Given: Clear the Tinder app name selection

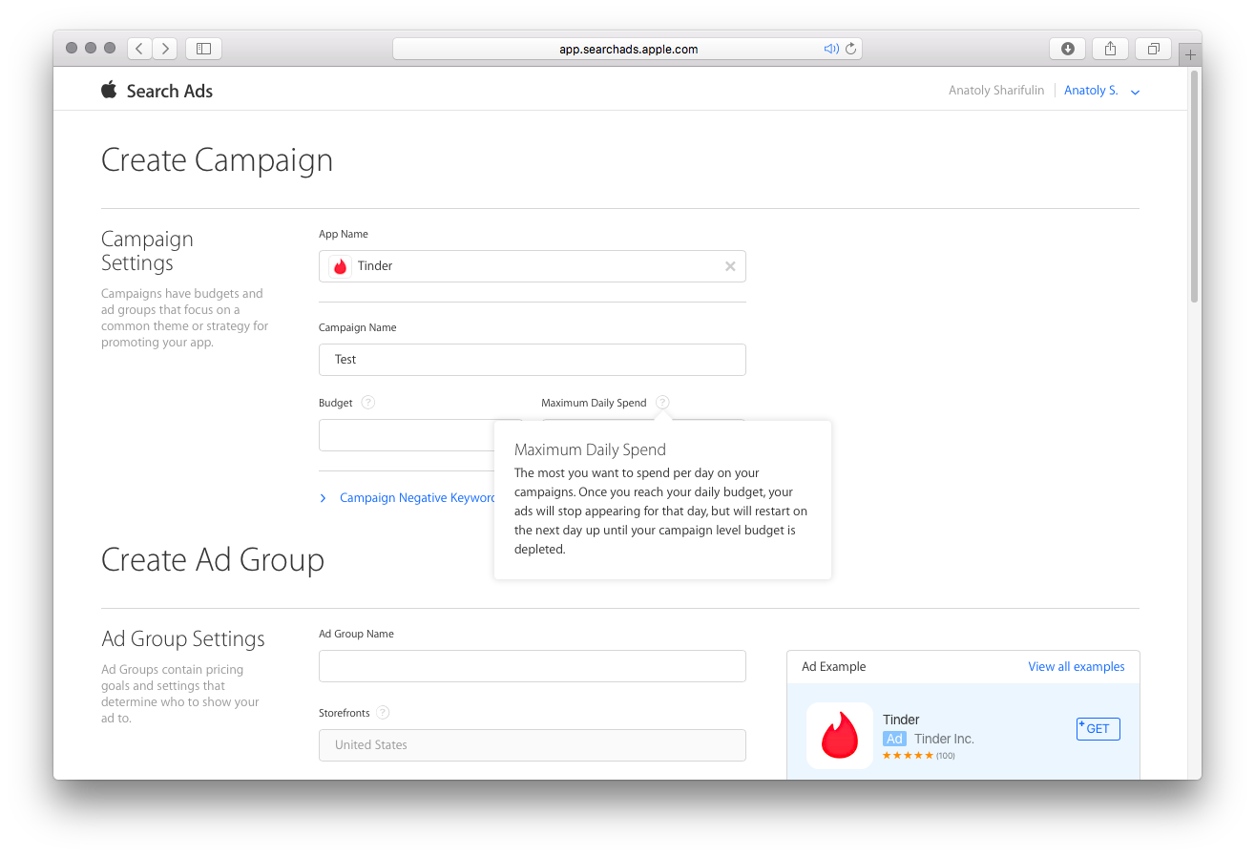Looking at the screenshot, I should [730, 266].
